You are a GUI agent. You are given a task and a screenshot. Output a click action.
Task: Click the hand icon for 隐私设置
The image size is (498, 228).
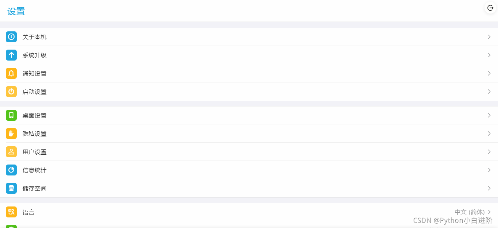[11, 134]
